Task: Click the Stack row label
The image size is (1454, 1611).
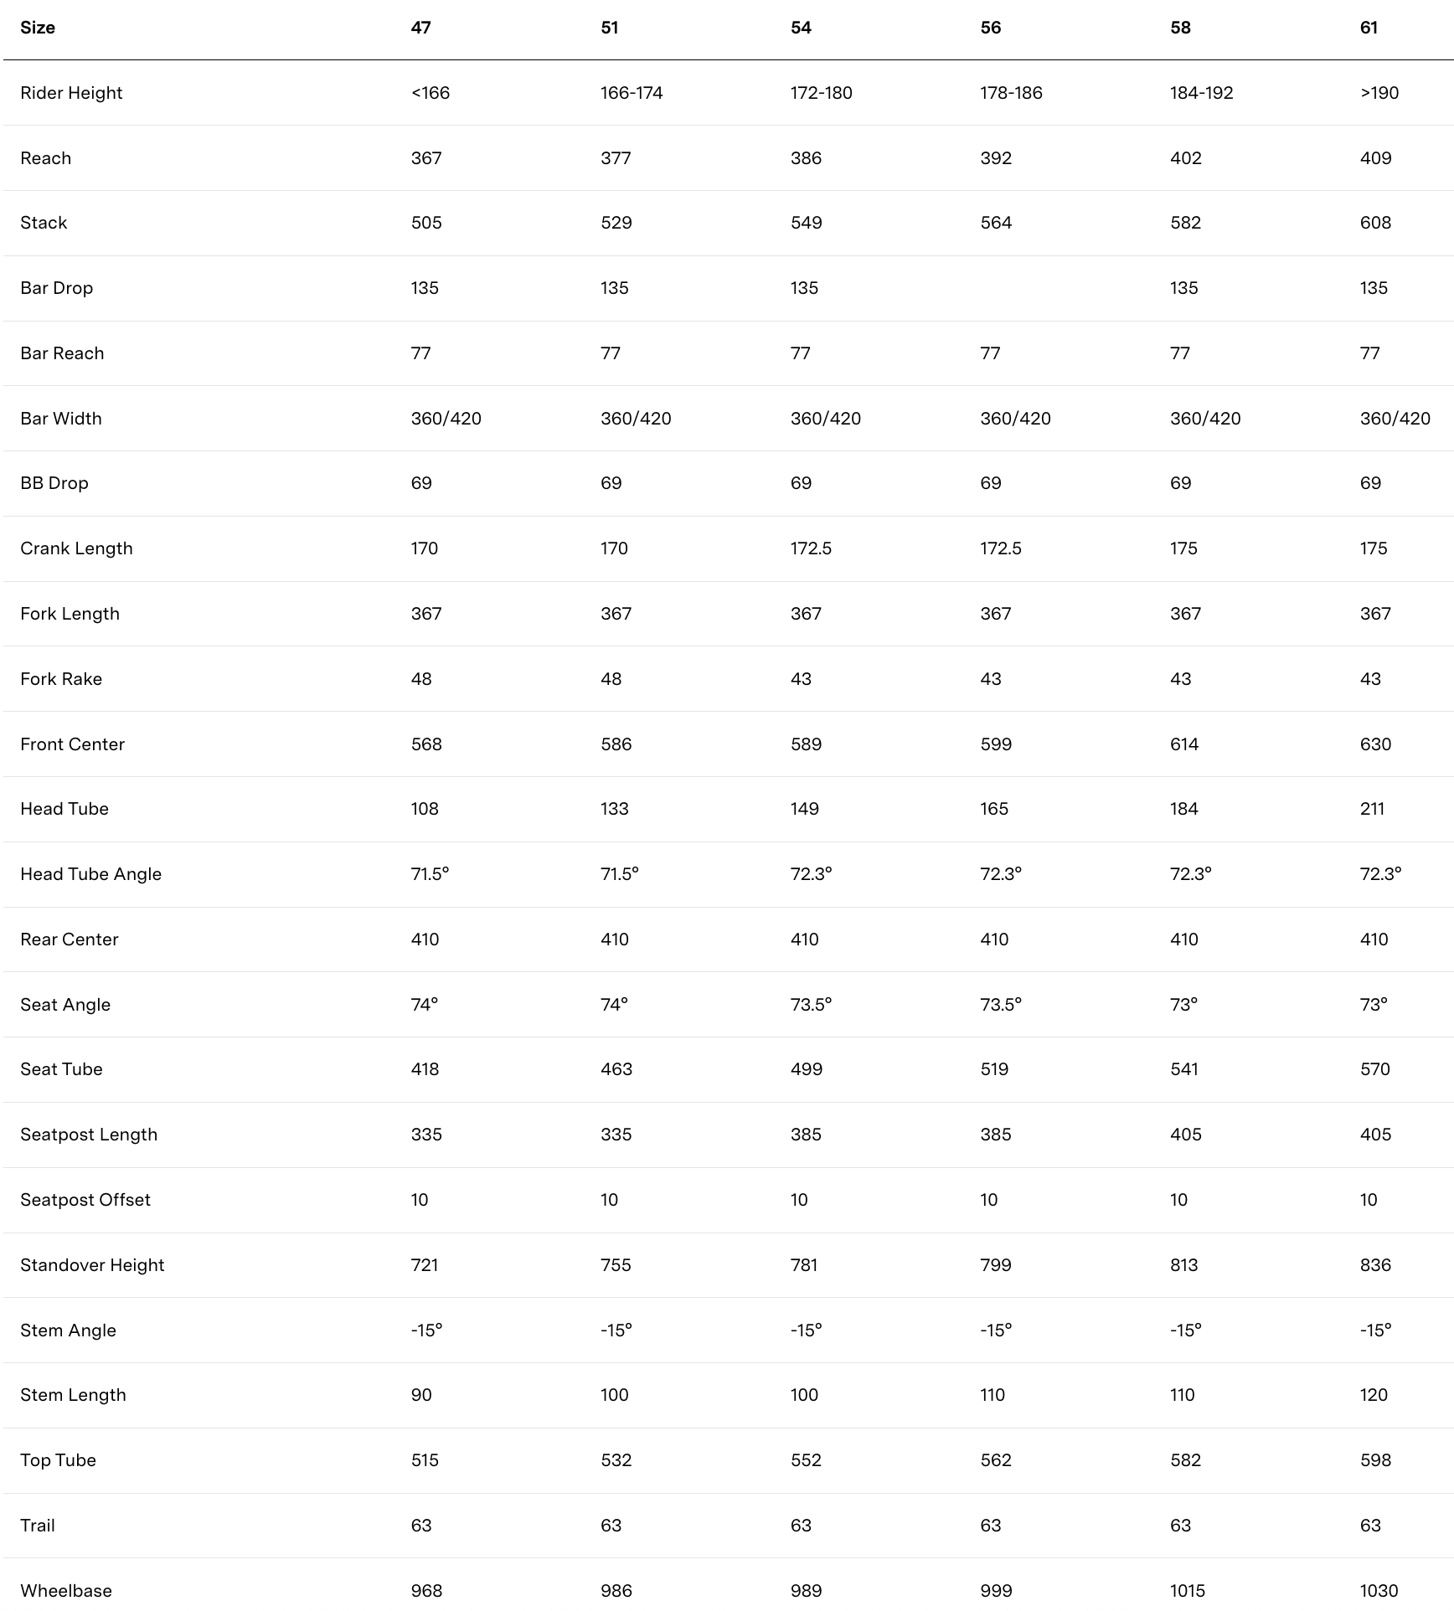Action: pyautogui.click(x=44, y=223)
